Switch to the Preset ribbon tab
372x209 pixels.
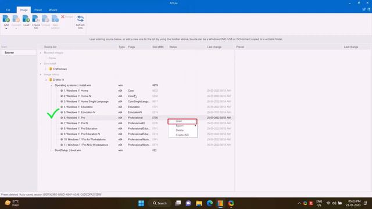point(38,10)
